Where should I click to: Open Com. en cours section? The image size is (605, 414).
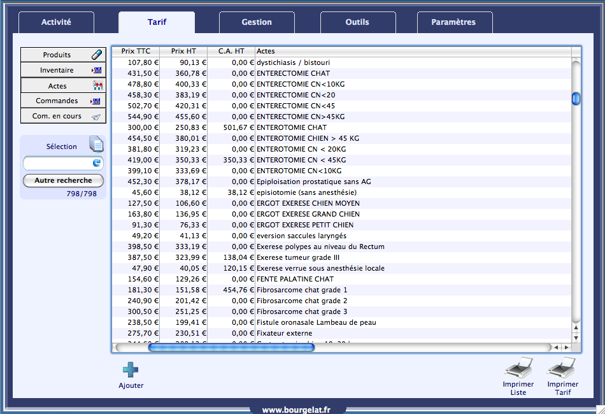[x=63, y=116]
